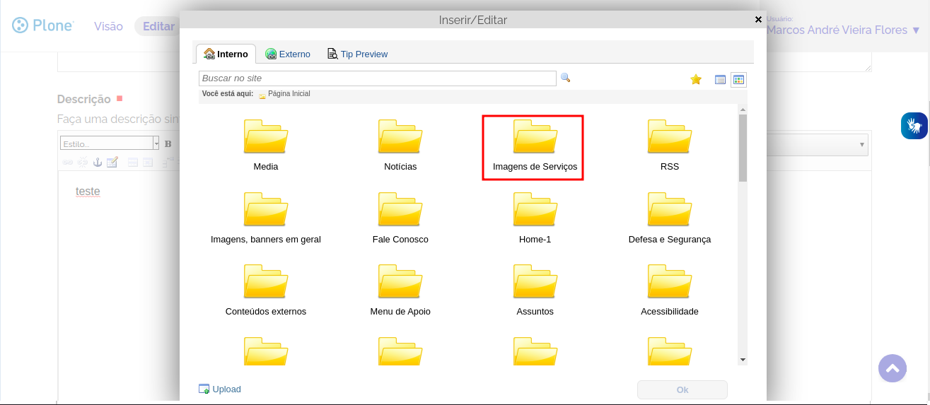Expand the Estilo style dropdown
930x405 pixels.
tap(156, 143)
